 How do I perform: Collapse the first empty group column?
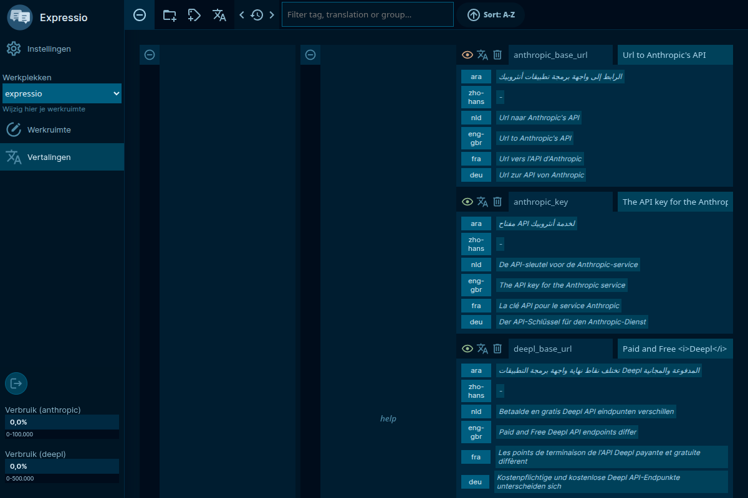click(150, 55)
